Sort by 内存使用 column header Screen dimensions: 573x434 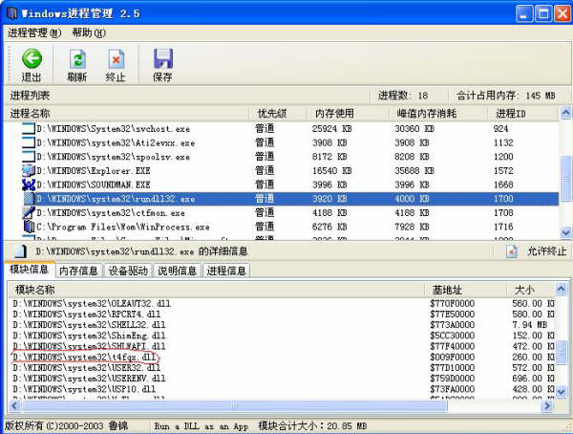(348, 114)
